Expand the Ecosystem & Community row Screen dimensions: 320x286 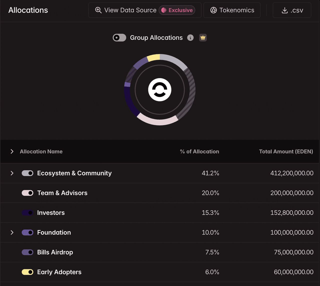click(12, 173)
